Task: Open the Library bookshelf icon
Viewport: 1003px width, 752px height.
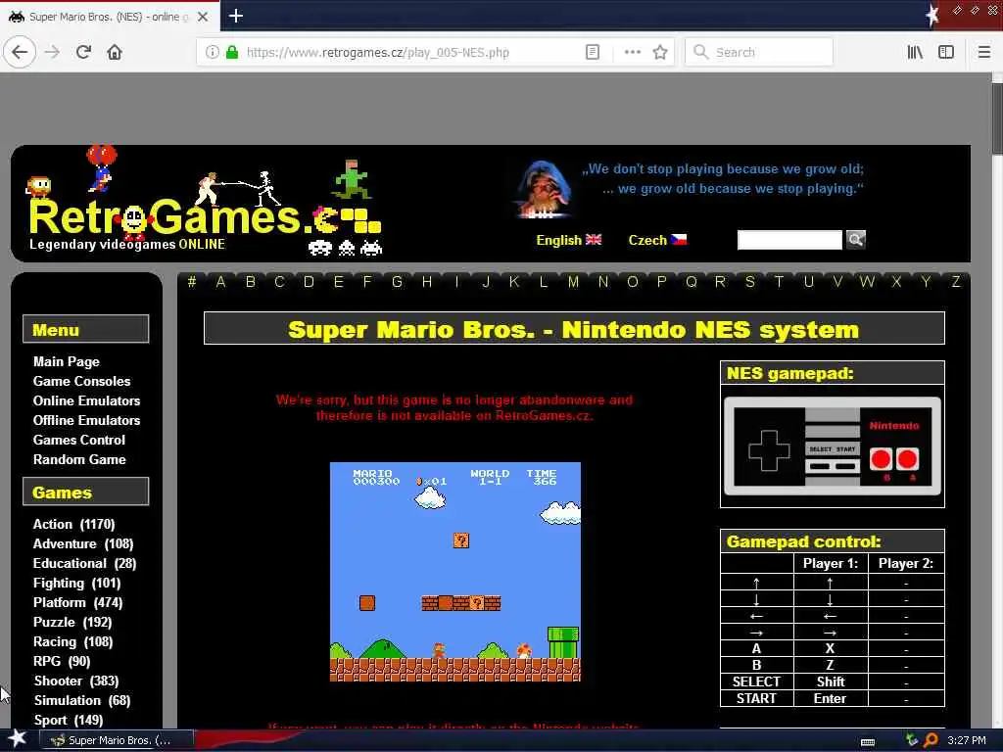Action: pyautogui.click(x=915, y=52)
